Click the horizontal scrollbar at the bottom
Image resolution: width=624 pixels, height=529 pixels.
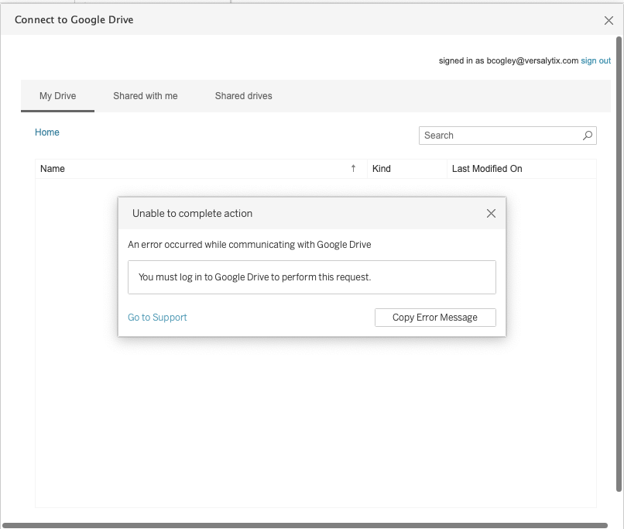coord(305,525)
